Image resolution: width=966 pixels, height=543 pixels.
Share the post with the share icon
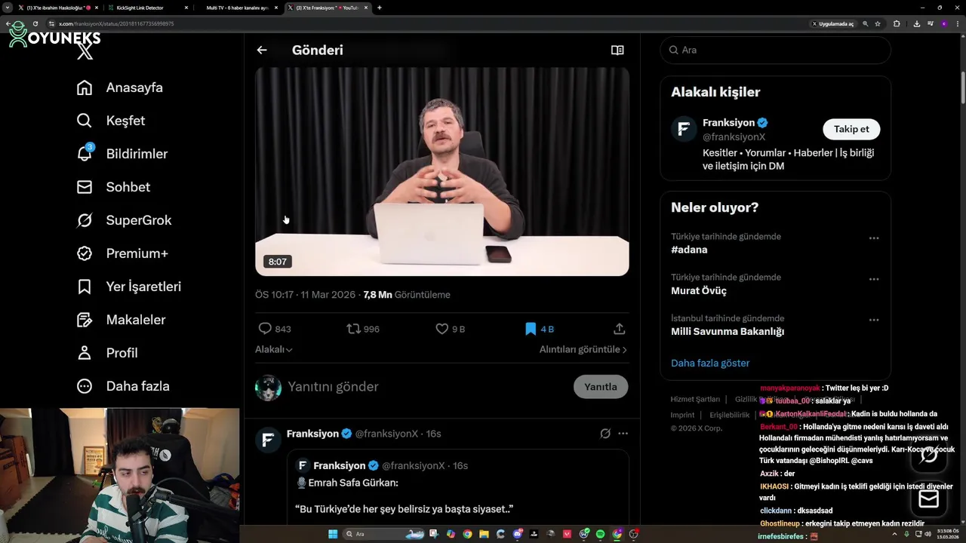click(x=619, y=329)
